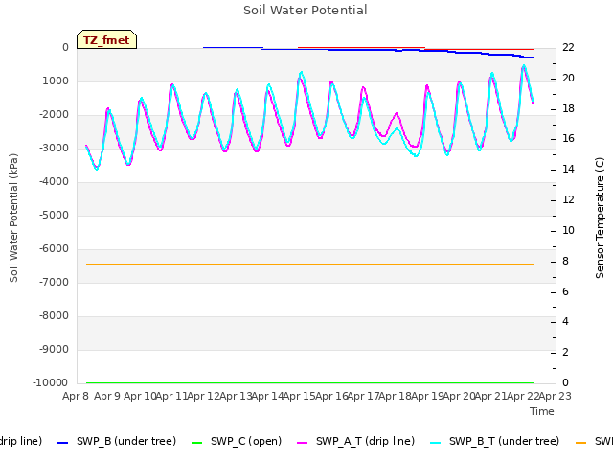Click the 20 temperature axis tick label
Image resolution: width=613 pixels, height=460 pixels.
tap(568, 78)
